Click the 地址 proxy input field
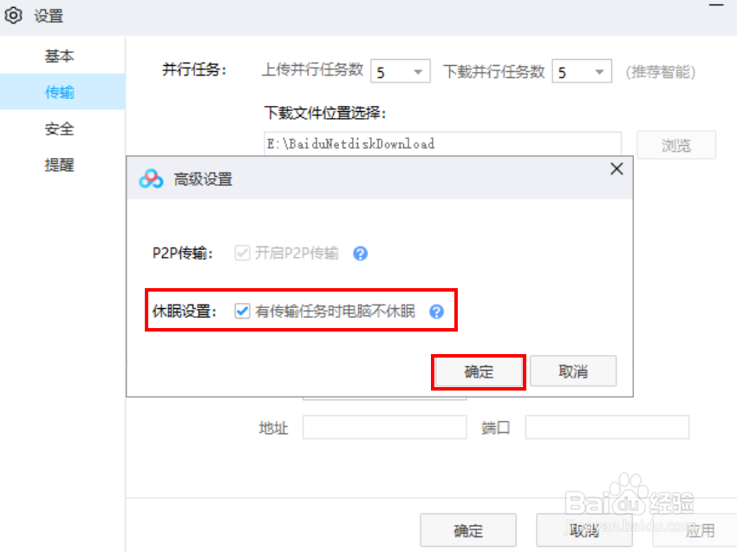The image size is (737, 552). [x=384, y=427]
